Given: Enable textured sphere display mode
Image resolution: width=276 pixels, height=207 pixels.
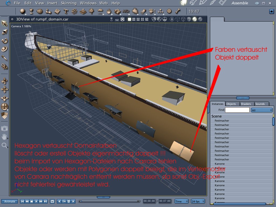Looking at the screenshot, I should pyautogui.click(x=200, y=19).
